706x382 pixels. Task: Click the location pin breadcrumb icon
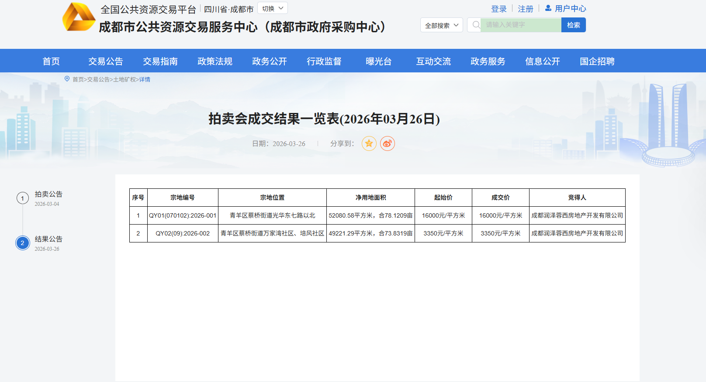click(x=67, y=79)
